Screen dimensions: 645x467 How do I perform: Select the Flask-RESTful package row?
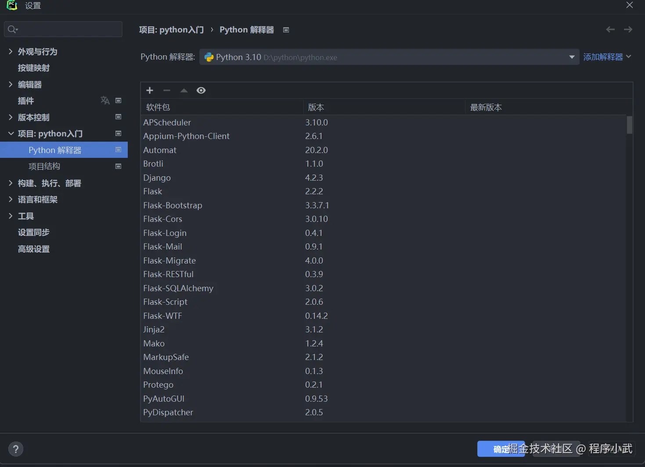(x=383, y=274)
